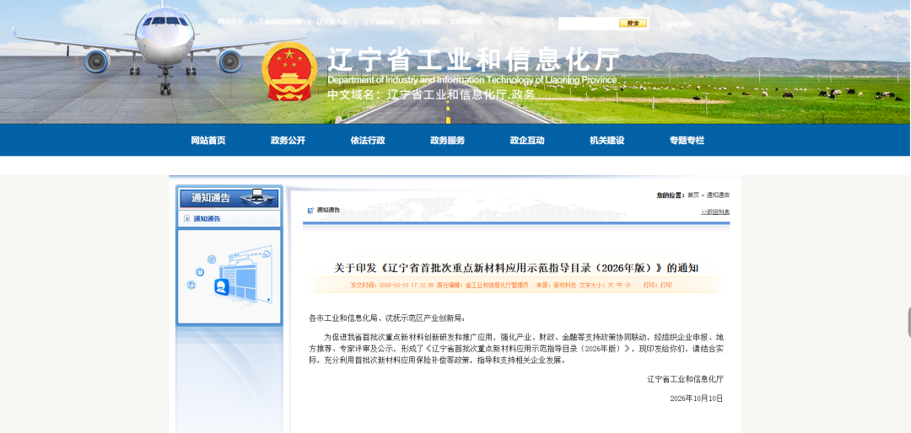
Task: Click the 中文域名 line in the banner
Action: pyautogui.click(x=431, y=94)
